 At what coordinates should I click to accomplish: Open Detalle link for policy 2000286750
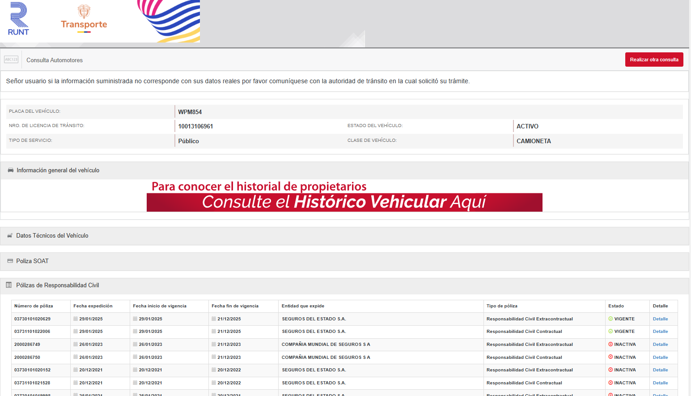click(660, 358)
